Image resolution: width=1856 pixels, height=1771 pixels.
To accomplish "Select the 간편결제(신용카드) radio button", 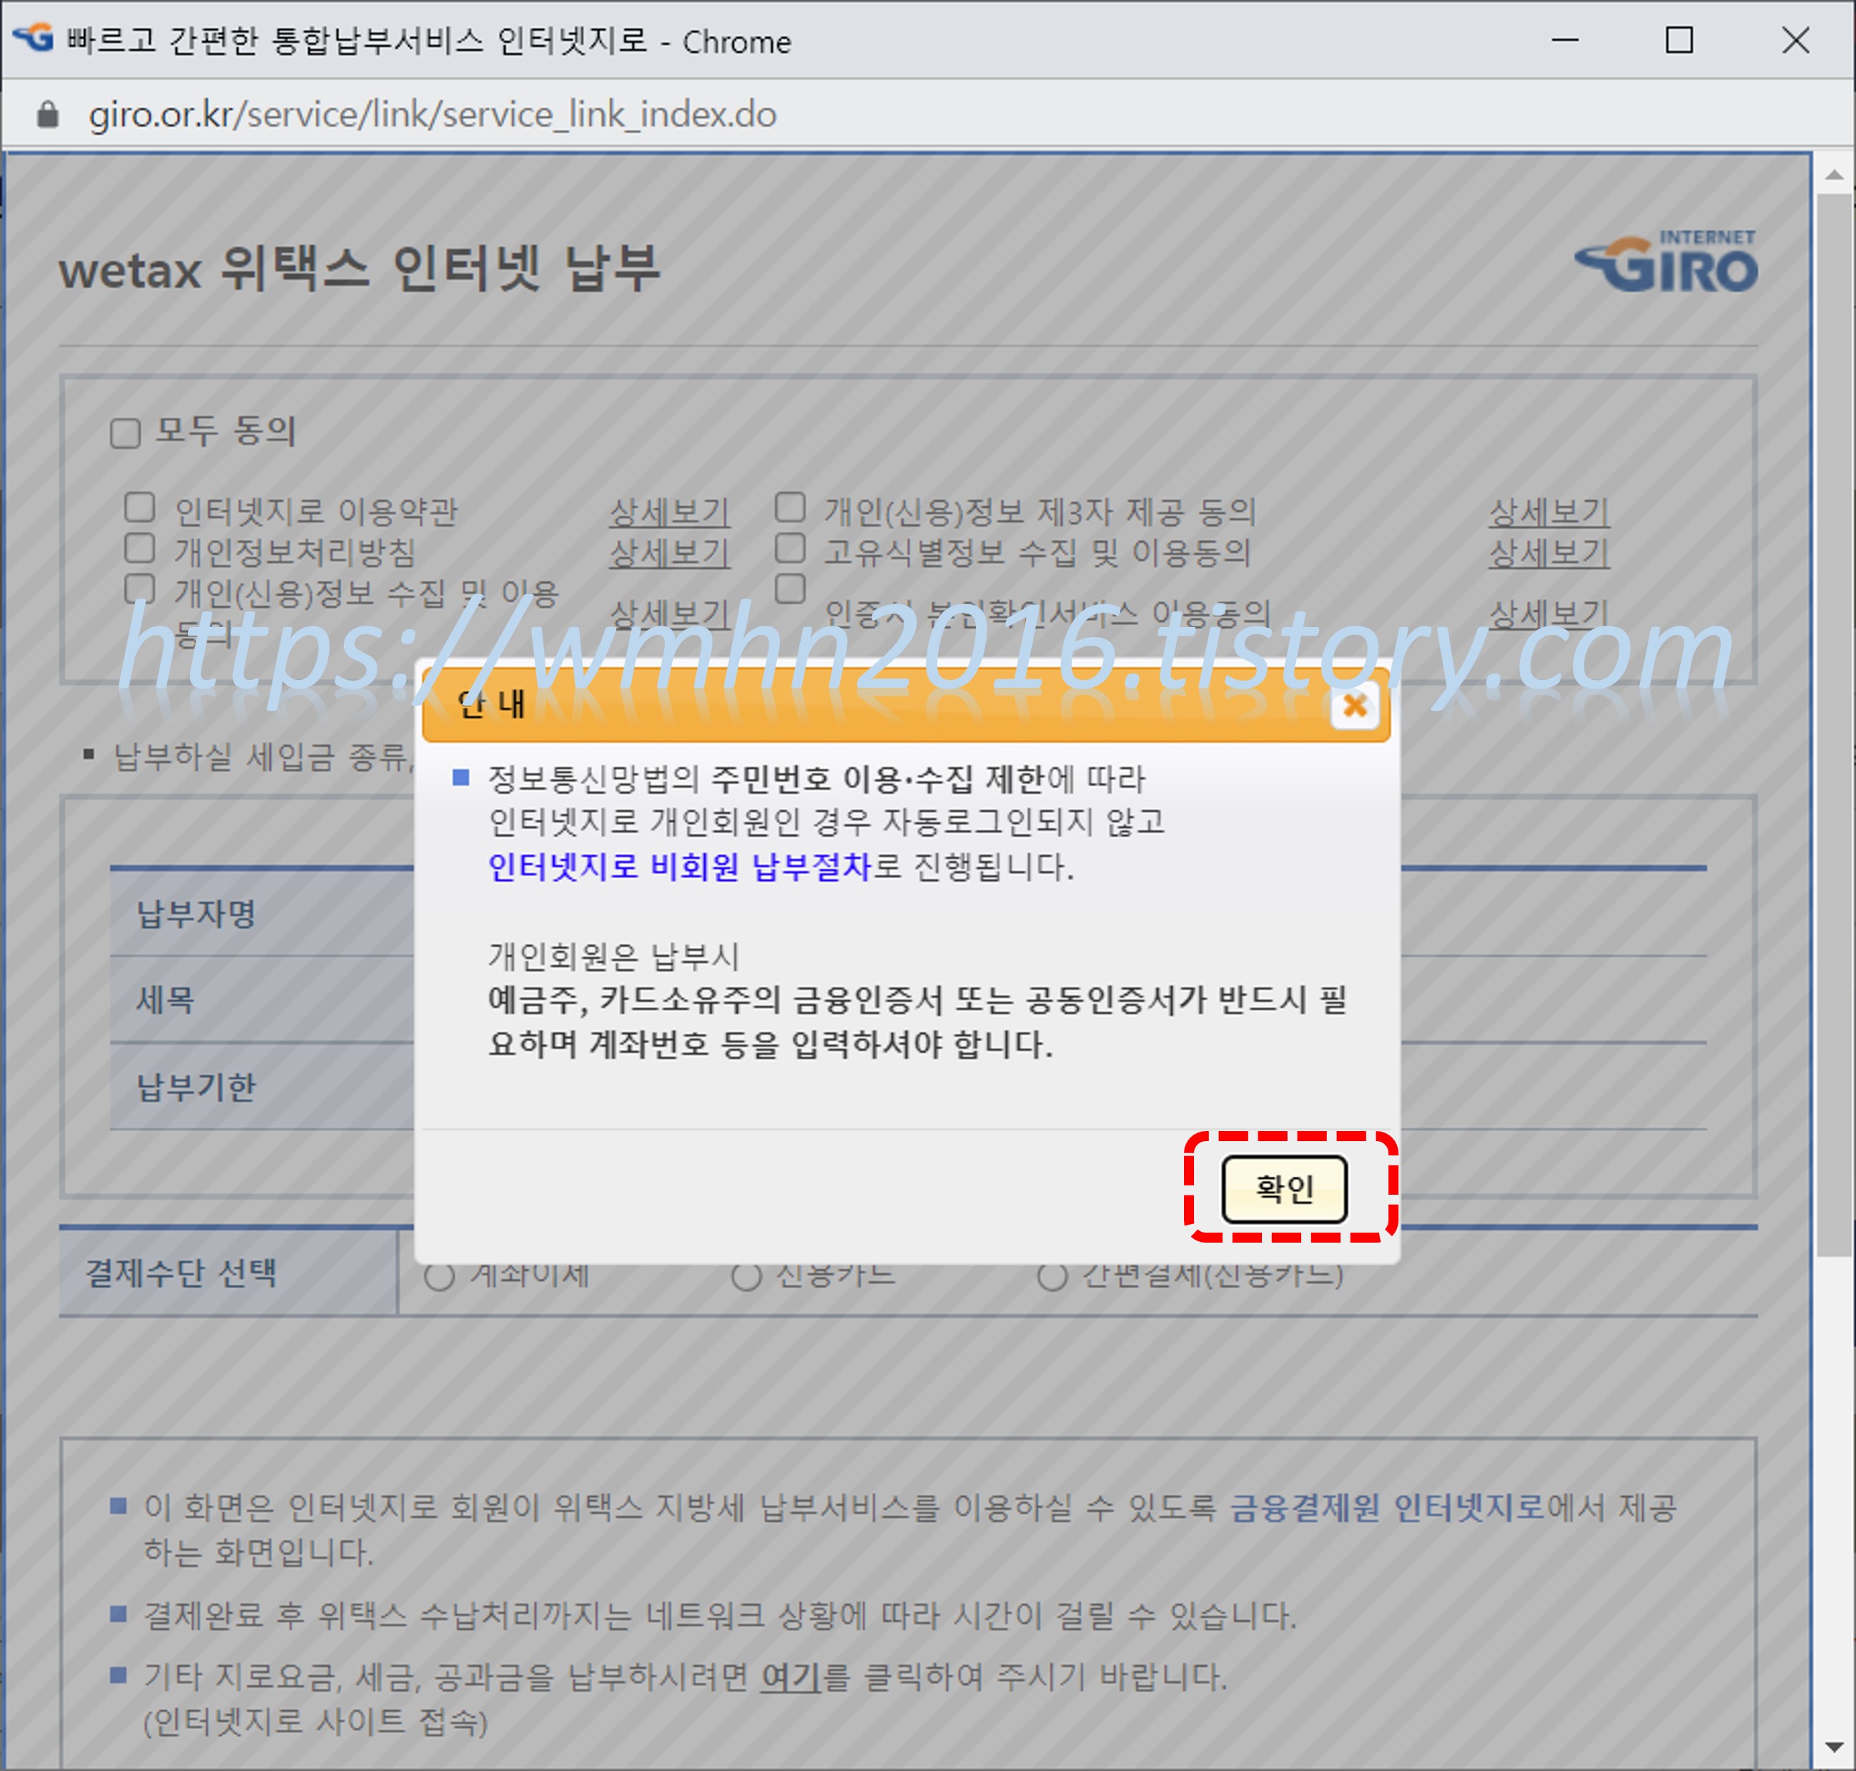I will (1052, 1276).
